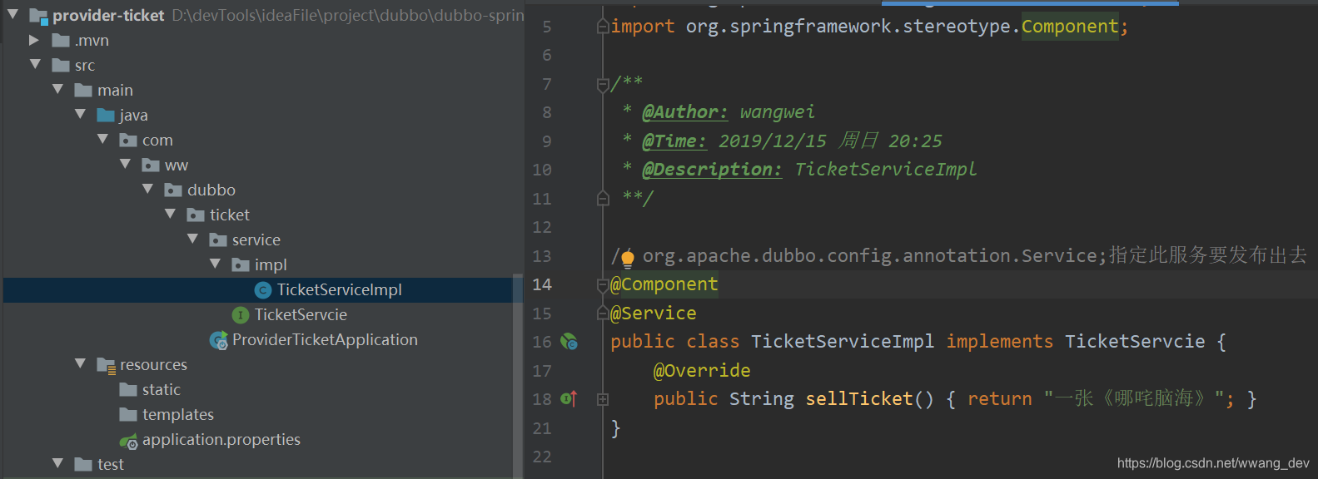
Task: Click TicketServcie after implements keyword
Action: point(1135,342)
